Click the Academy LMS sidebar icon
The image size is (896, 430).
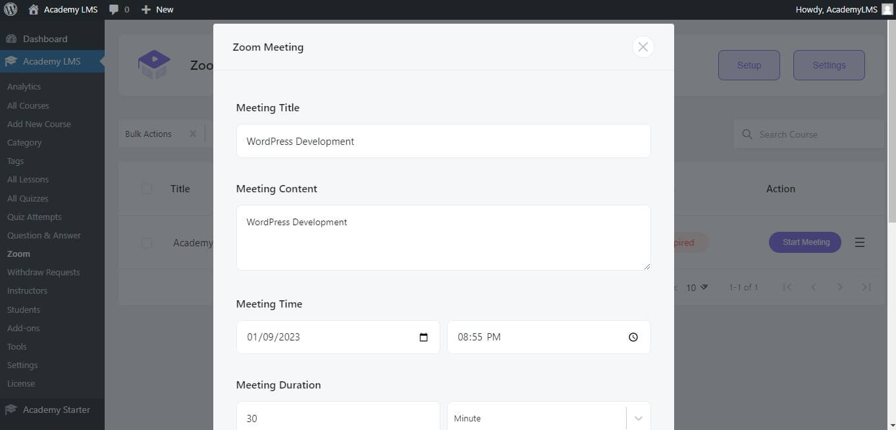11,61
